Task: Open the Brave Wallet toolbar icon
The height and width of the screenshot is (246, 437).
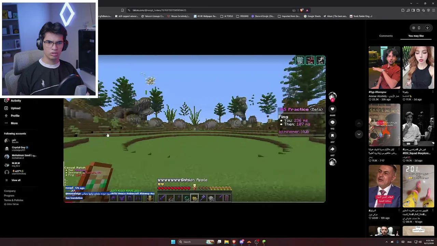Action: pos(418,10)
